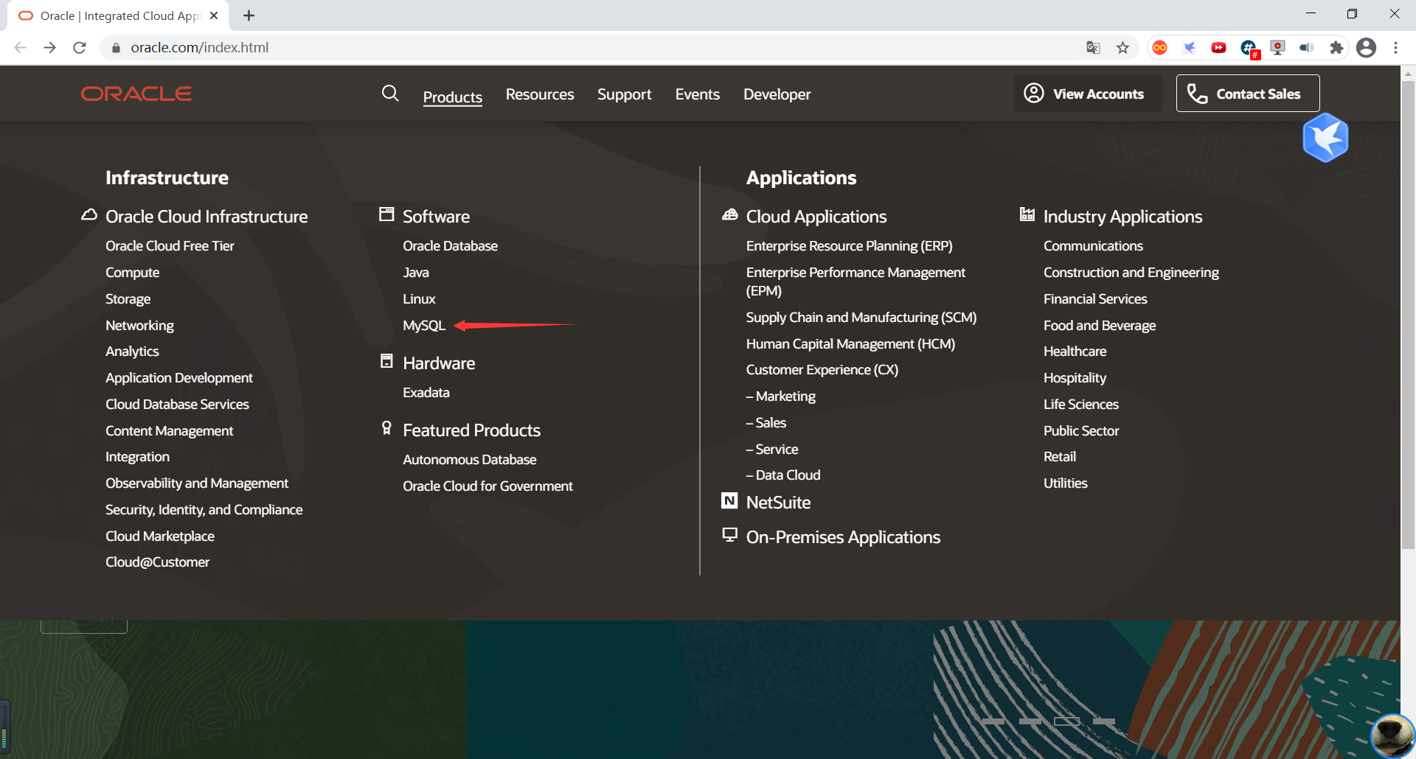Image resolution: width=1416 pixels, height=759 pixels.
Task: Click the Oracle logo
Action: [136, 94]
